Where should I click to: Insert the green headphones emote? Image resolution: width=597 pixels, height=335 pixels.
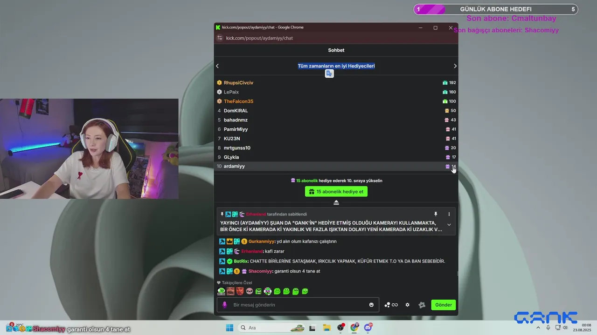[268, 291]
